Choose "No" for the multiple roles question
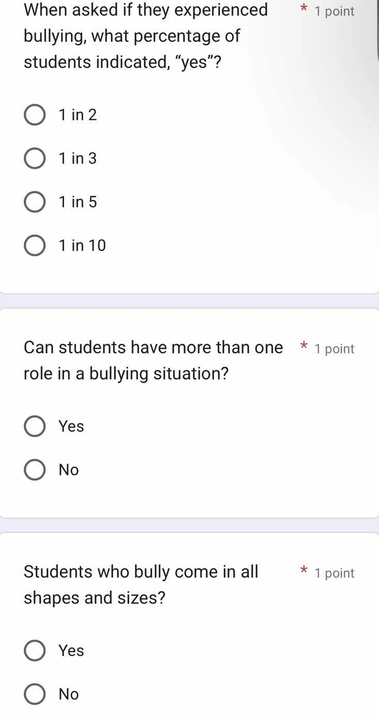This screenshot has height=716, width=379. (x=35, y=470)
